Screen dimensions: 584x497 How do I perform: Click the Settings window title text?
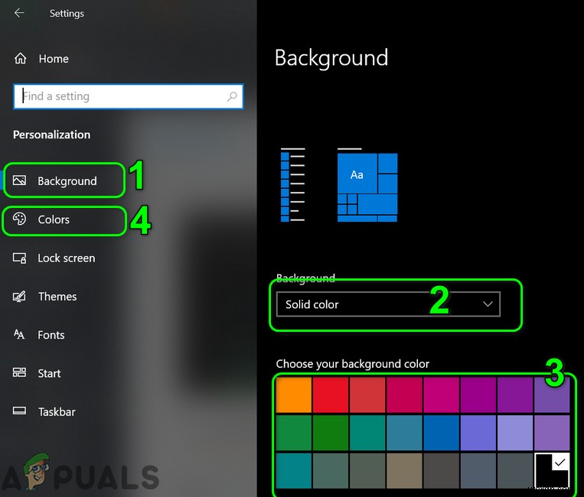pos(67,14)
